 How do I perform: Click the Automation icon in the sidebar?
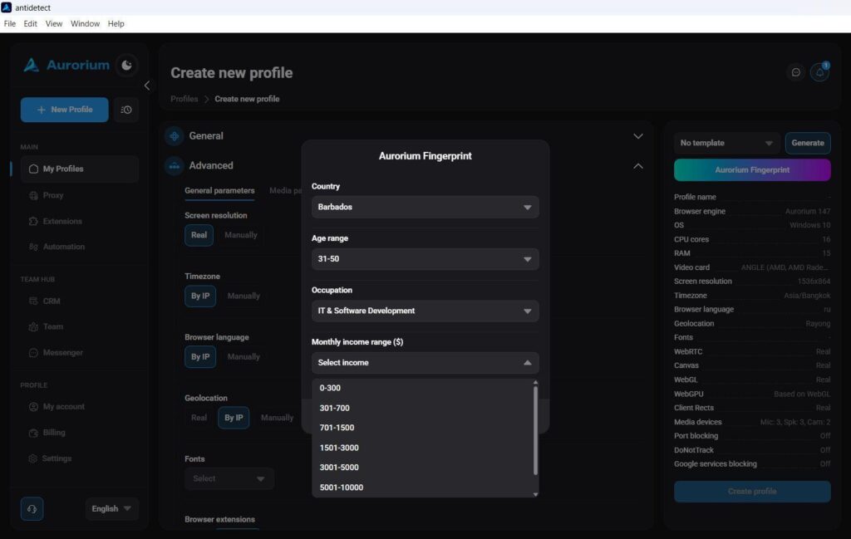33,247
